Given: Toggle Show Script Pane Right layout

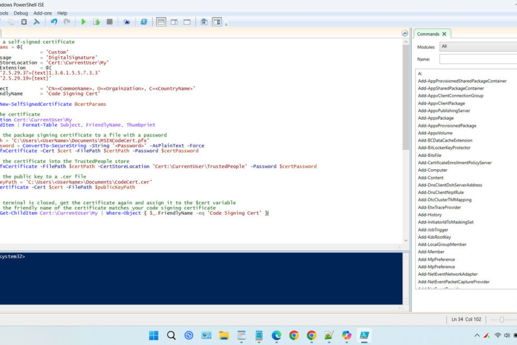Looking at the screenshot, I should click(174, 22).
